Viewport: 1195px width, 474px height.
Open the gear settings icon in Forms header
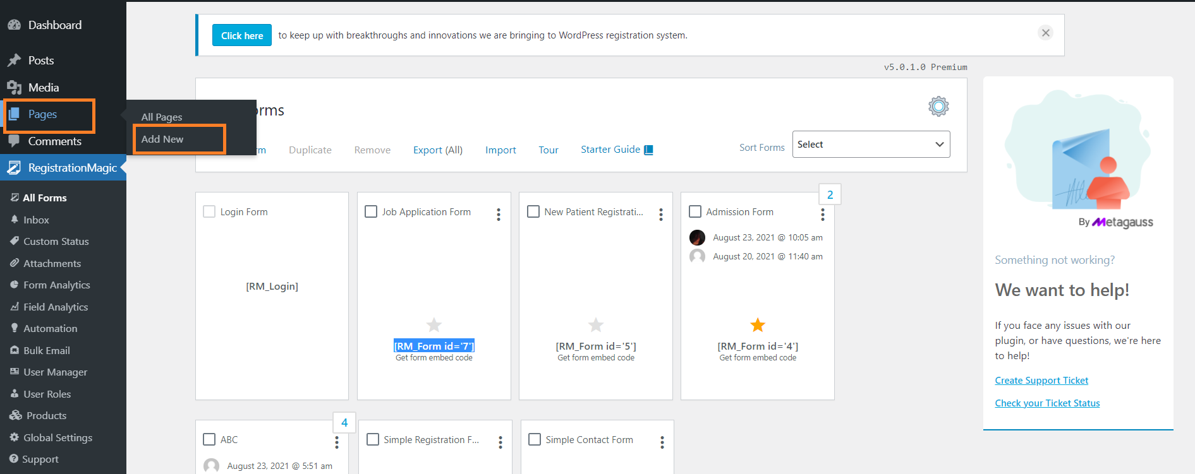coord(938,106)
